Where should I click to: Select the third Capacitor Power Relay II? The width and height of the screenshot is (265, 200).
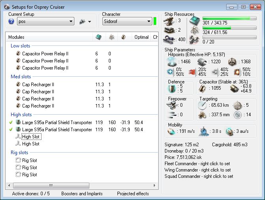pyautogui.click(x=45, y=68)
